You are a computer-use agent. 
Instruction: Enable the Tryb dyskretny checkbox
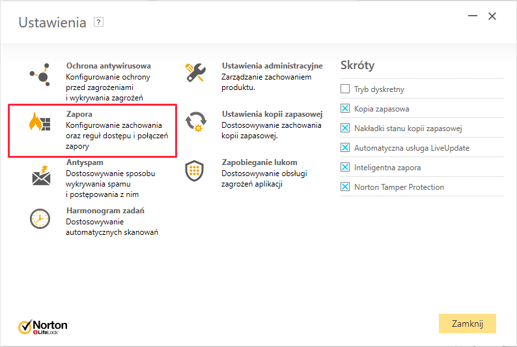(x=345, y=89)
